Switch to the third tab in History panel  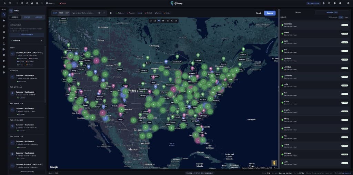click(x=39, y=17)
